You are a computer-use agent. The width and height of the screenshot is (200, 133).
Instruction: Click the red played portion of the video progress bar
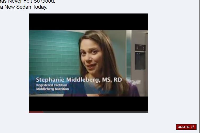pyautogui.click(x=36, y=112)
